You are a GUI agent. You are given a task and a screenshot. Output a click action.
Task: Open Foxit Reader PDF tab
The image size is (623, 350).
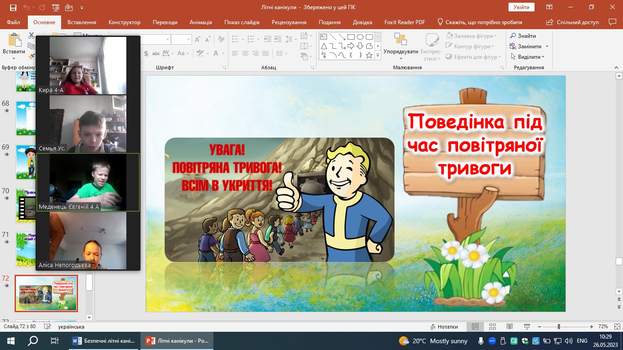pos(405,22)
